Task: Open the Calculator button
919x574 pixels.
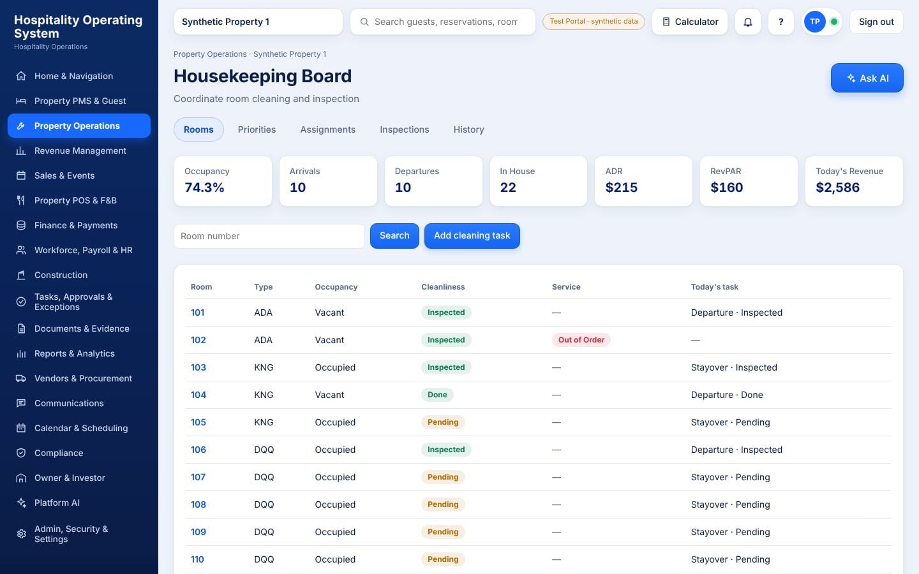Action: coord(690,22)
